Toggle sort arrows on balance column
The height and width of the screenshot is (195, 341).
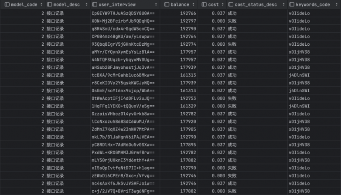tap(192, 5)
